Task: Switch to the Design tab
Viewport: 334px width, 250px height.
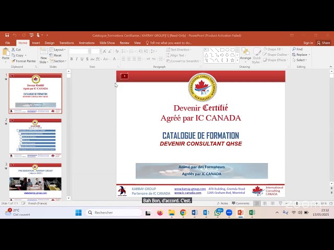Action: (x=50, y=43)
